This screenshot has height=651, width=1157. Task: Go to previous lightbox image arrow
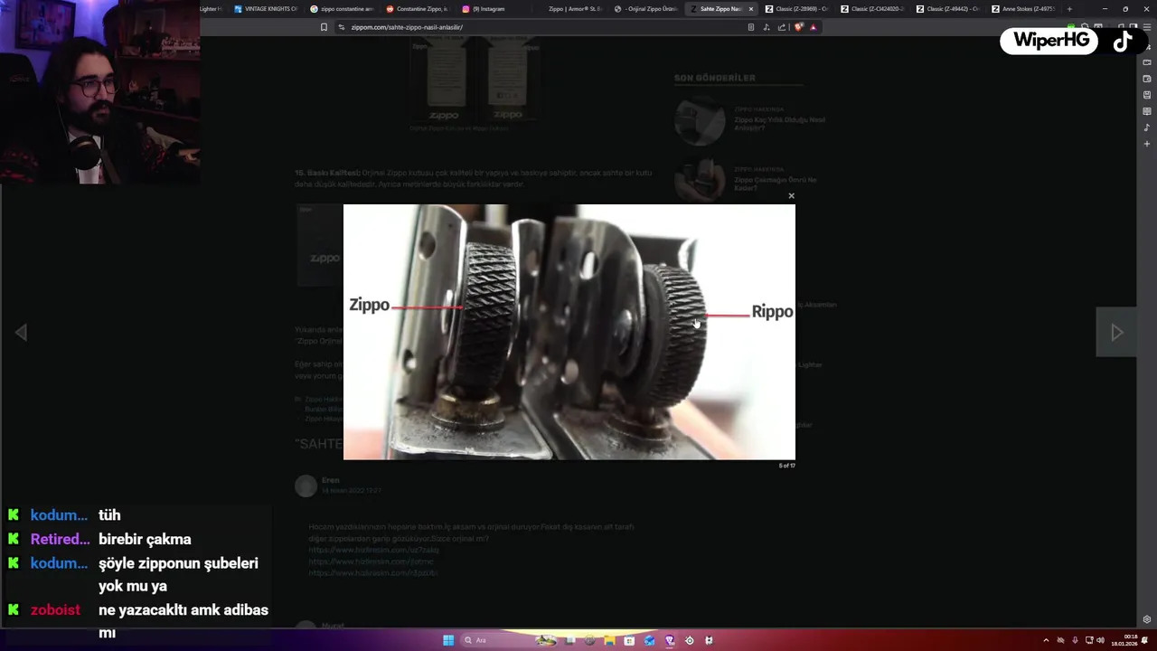pyautogui.click(x=21, y=333)
